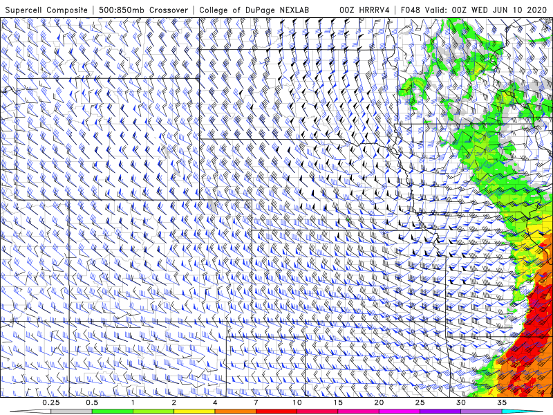553x415 pixels.
Task: Click the '500:850mb Crossover' header text
Action: (x=144, y=10)
